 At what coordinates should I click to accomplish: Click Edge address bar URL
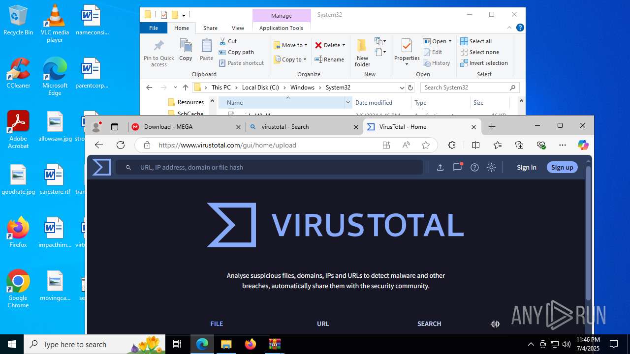pyautogui.click(x=227, y=145)
